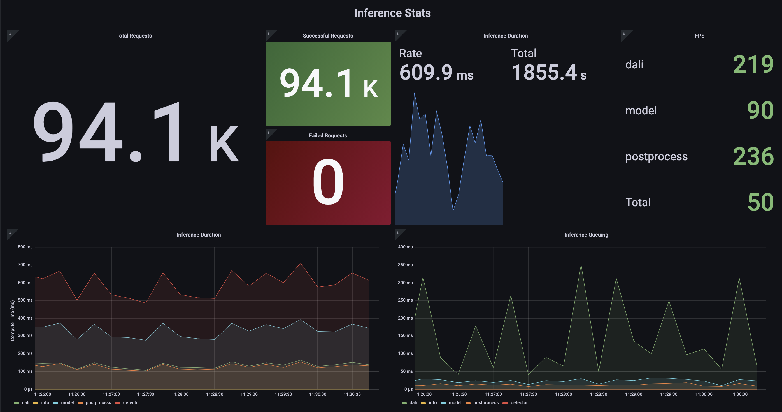Toggle model series in Inference Queuing legend
782x412 pixels.
tap(455, 402)
